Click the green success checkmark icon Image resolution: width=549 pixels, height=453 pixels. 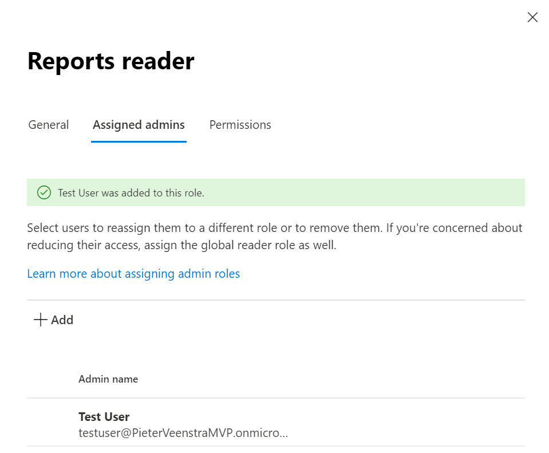click(44, 192)
